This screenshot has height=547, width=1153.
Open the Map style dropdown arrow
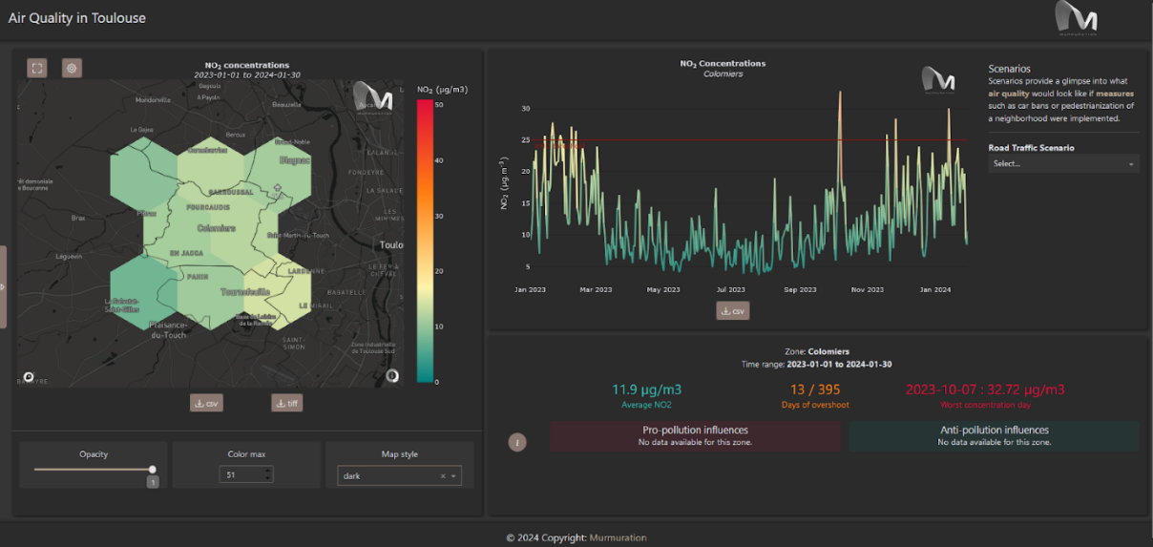pyautogui.click(x=454, y=475)
